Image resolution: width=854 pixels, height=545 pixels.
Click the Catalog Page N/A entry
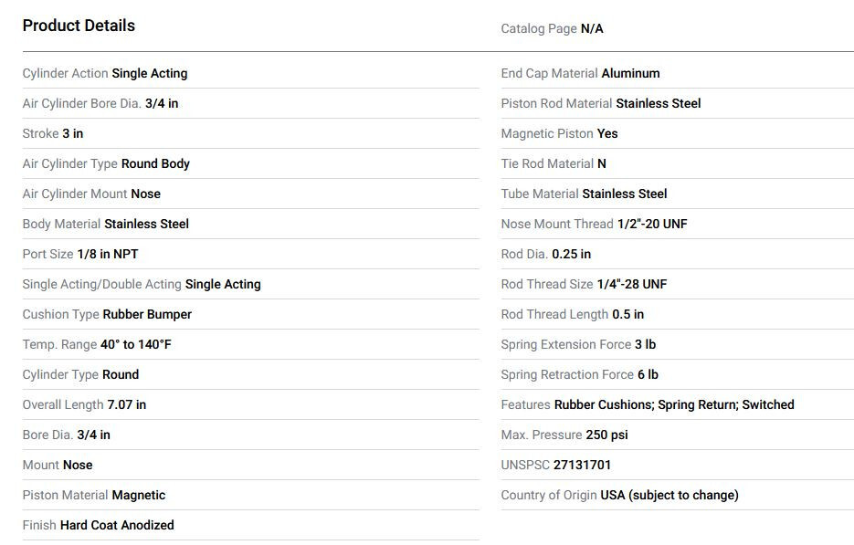tap(552, 28)
